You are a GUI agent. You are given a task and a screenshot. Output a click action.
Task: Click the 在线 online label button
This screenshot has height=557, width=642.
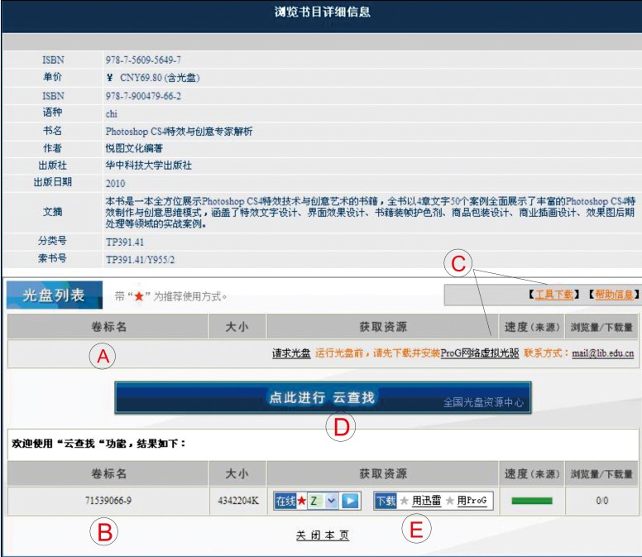285,501
